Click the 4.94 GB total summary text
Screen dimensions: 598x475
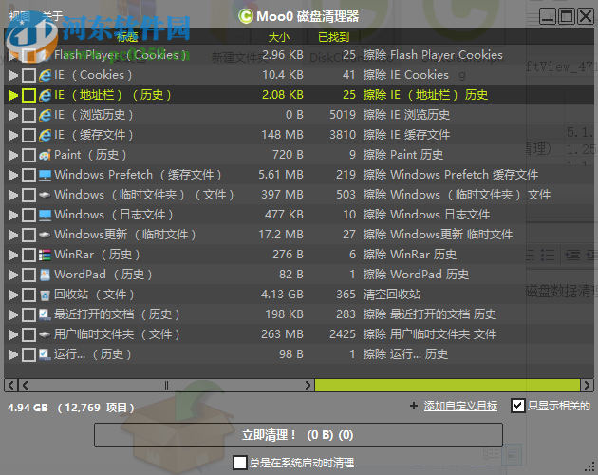click(28, 408)
